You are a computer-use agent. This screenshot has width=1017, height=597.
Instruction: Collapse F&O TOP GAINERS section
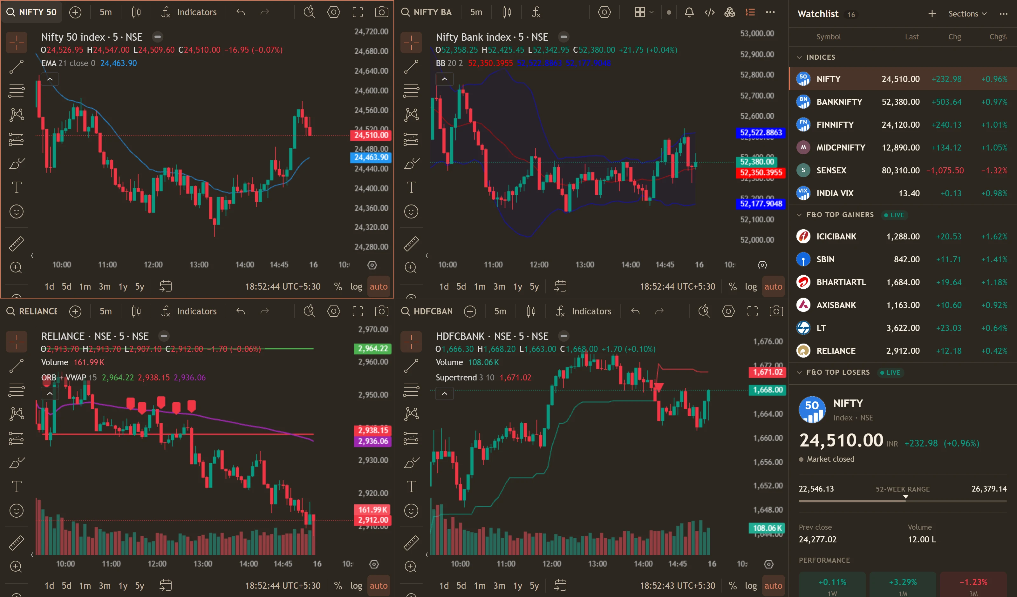pyautogui.click(x=799, y=215)
